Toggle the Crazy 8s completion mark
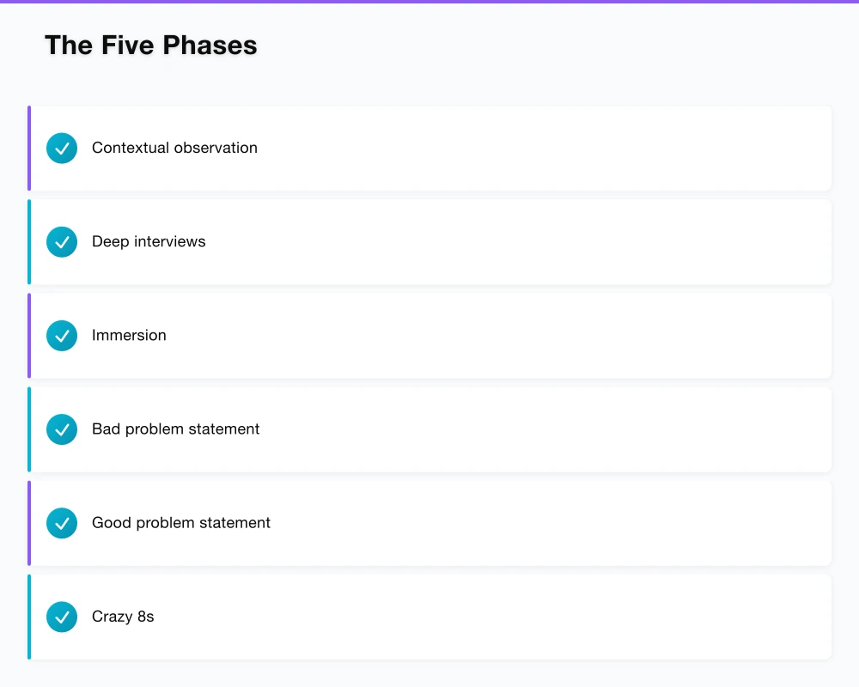Image resolution: width=859 pixels, height=687 pixels. [x=62, y=617]
